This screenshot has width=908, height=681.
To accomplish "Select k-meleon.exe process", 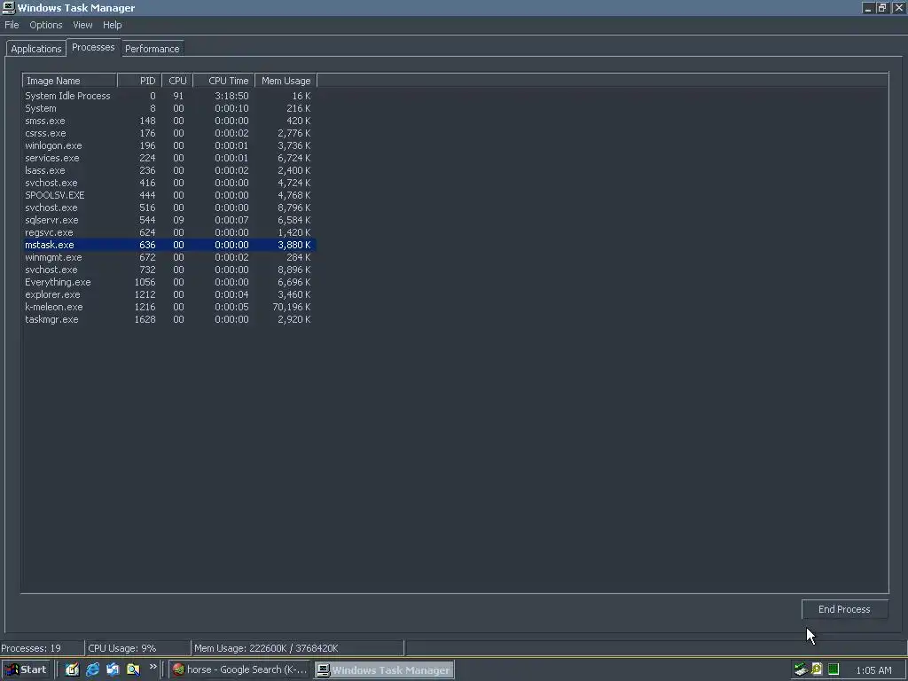I will (169, 307).
